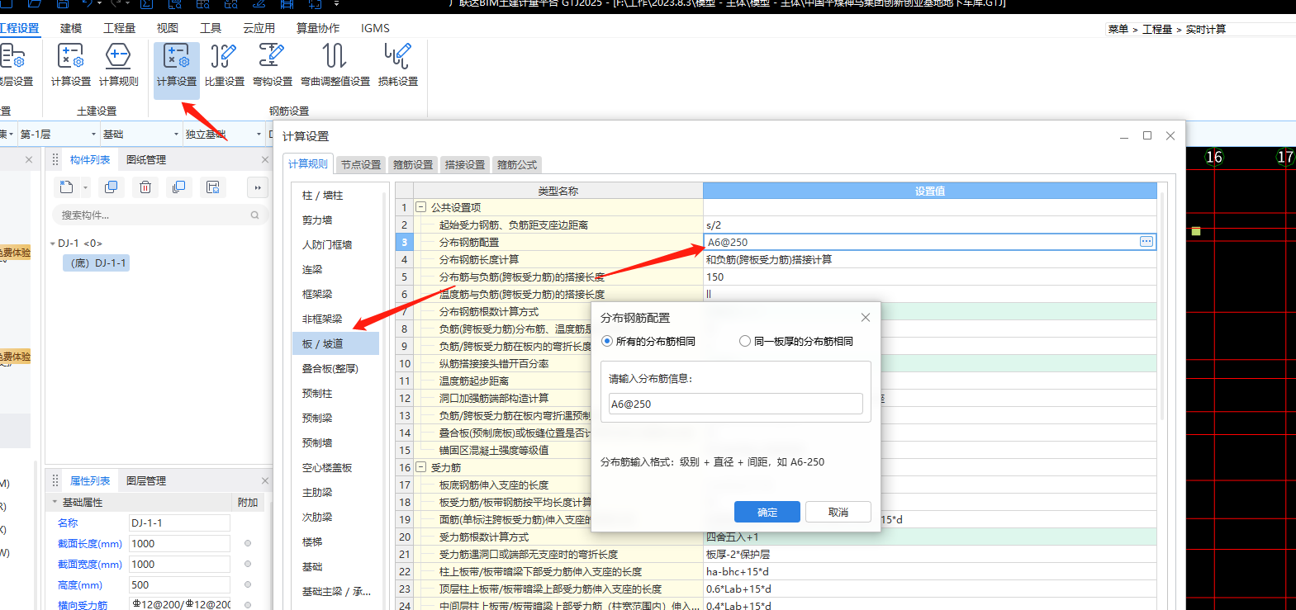The width and height of the screenshot is (1296, 610).
Task: Close the 分布钢筋配置 dialog with its X
Action: coord(865,318)
